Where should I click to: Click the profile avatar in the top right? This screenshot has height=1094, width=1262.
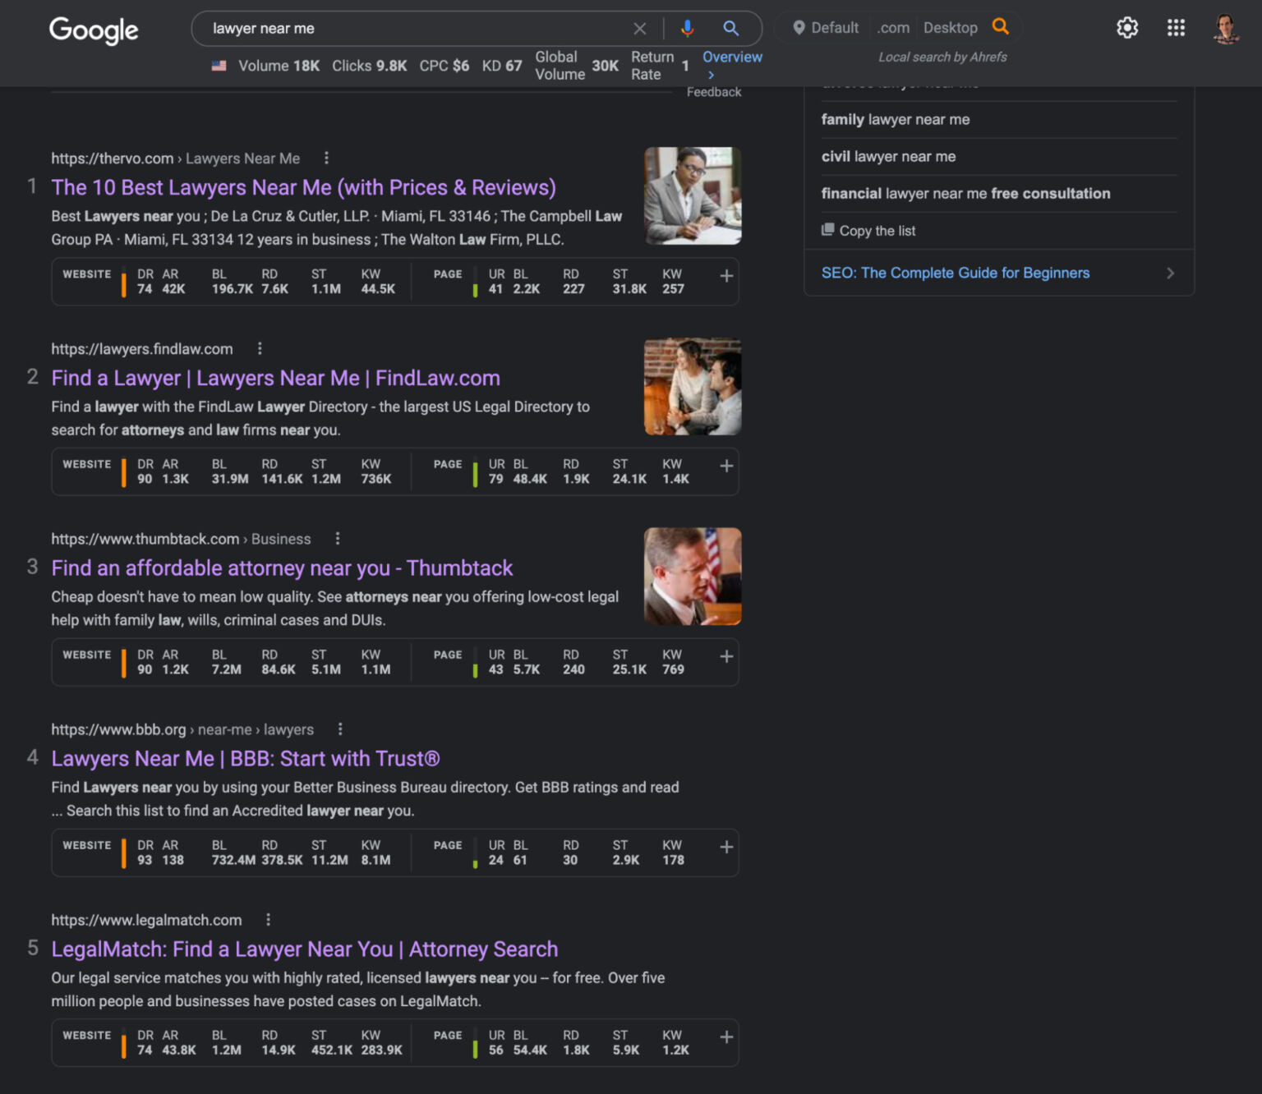(1225, 27)
